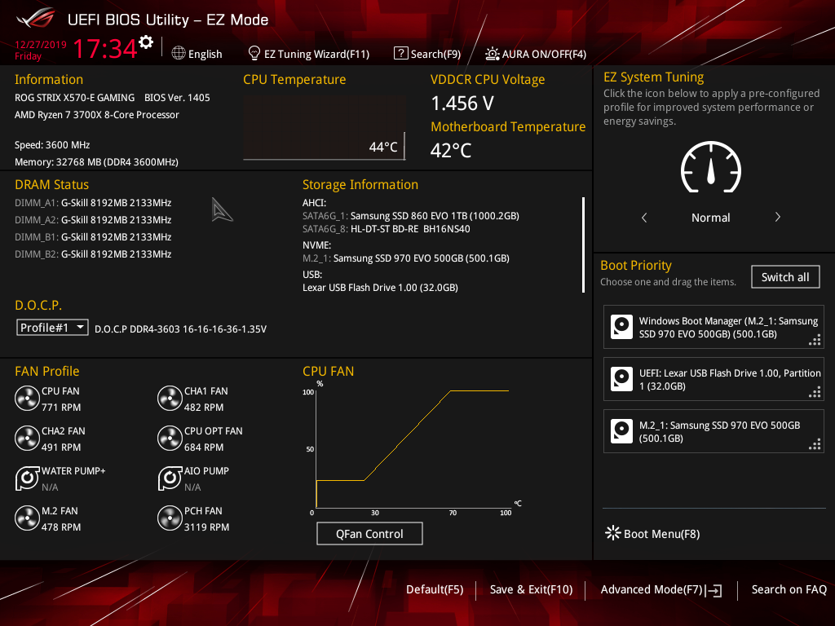Click BIOS Ver. 1405 text
This screenshot has height=626, width=835.
pos(177,98)
